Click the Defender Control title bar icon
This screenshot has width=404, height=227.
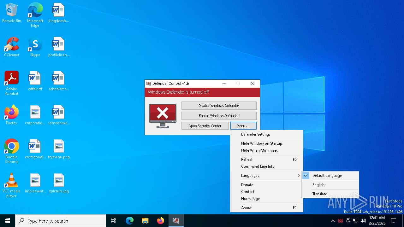[148, 84]
